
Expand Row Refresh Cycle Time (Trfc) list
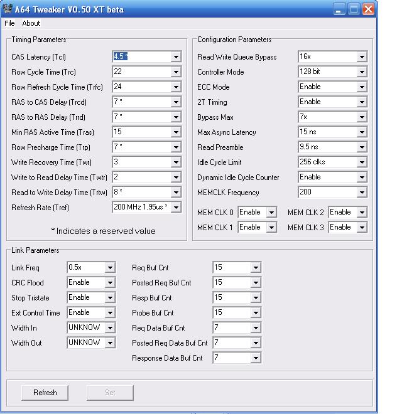coord(176,87)
